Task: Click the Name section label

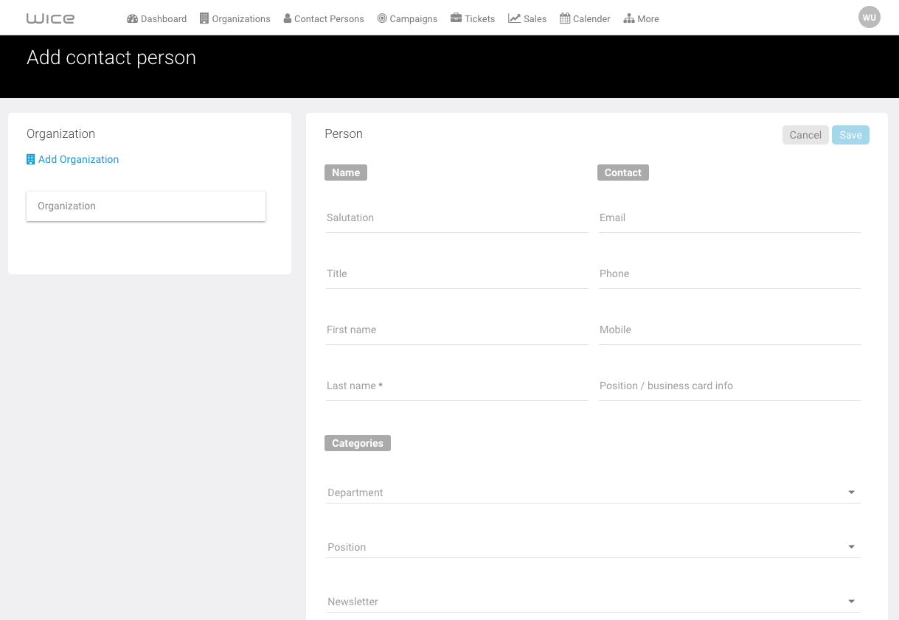Action: click(x=346, y=173)
